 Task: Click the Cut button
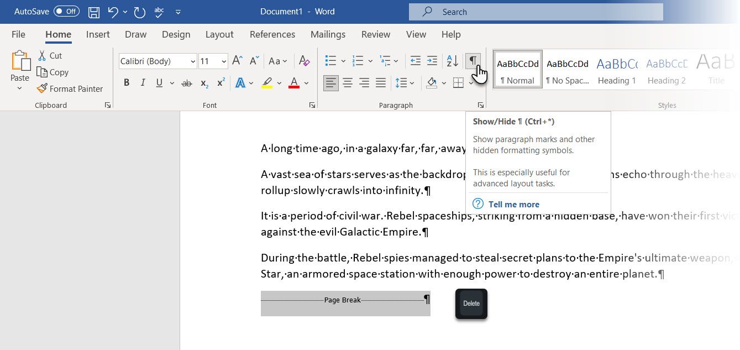tap(50, 55)
